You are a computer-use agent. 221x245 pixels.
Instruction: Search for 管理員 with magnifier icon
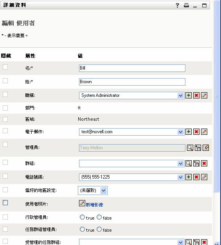click(x=190, y=148)
